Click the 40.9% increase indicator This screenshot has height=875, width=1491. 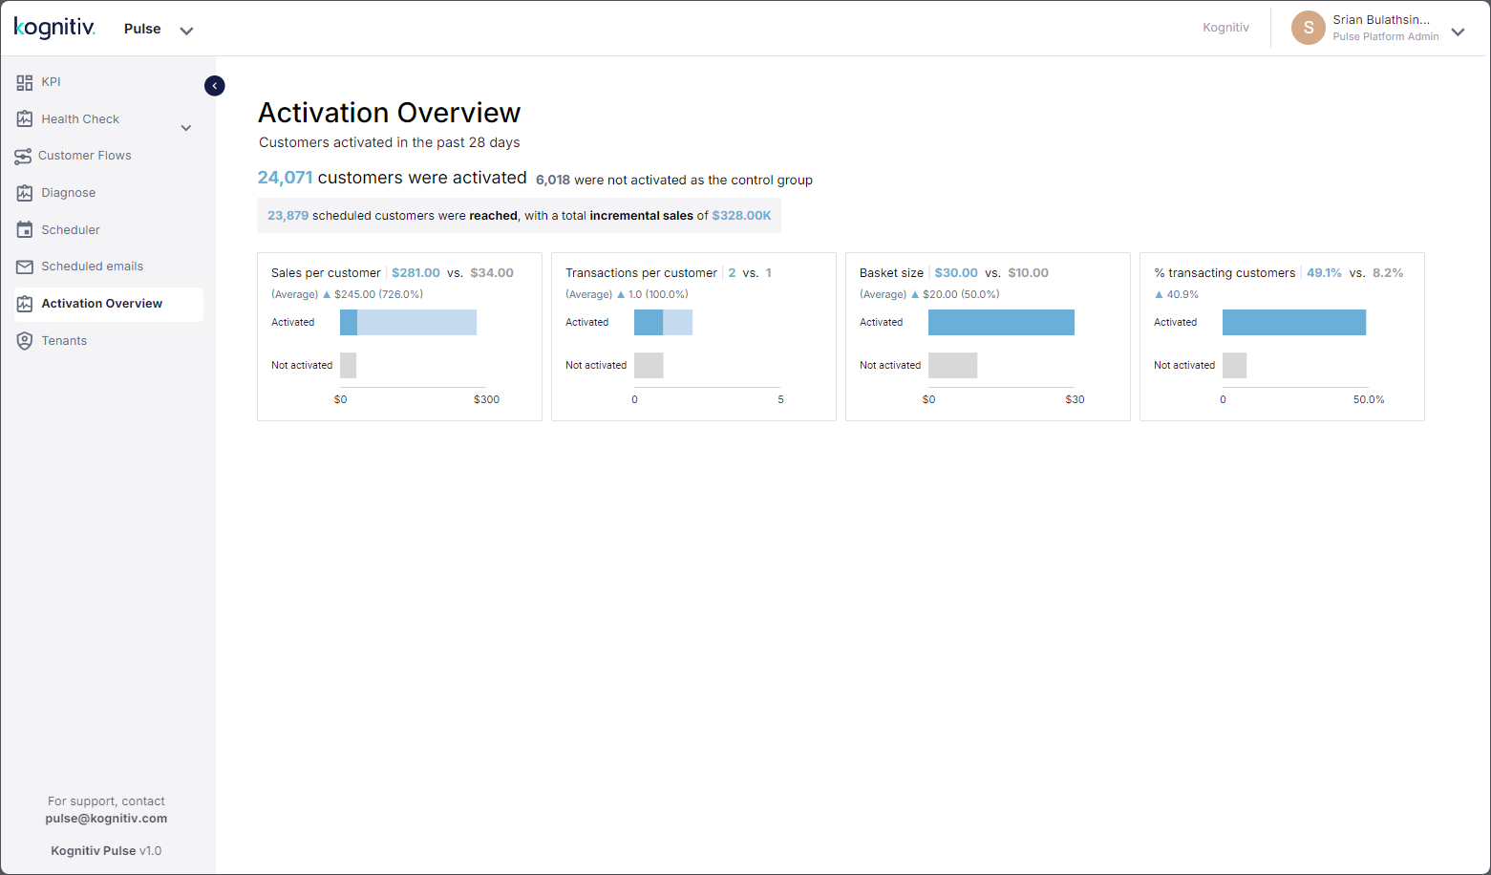[1176, 294]
